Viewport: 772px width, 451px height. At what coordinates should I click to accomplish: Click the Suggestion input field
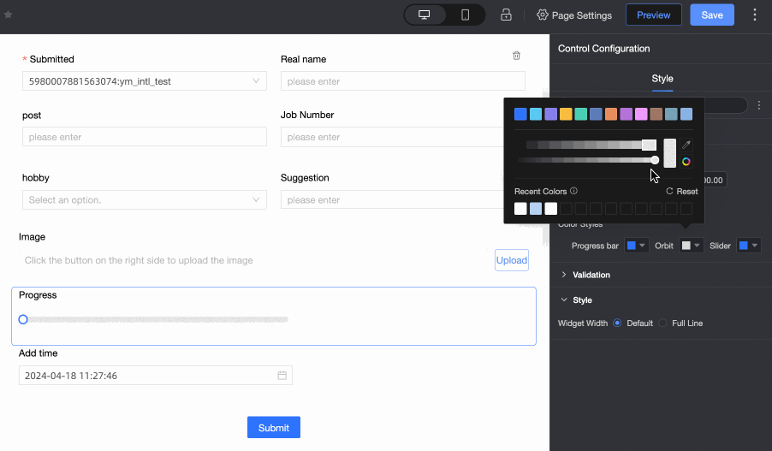pos(392,200)
